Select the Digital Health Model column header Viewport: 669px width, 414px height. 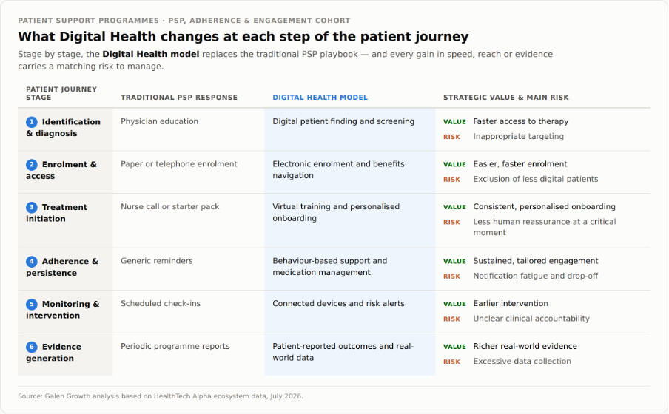tap(320, 98)
